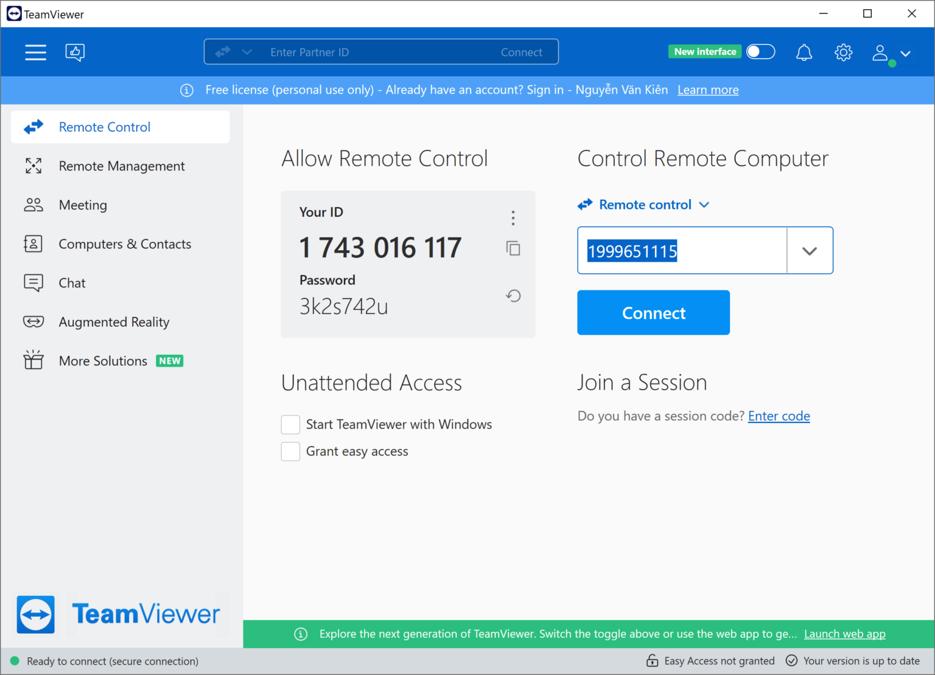Refresh the session password
935x675 pixels.
coord(513,296)
